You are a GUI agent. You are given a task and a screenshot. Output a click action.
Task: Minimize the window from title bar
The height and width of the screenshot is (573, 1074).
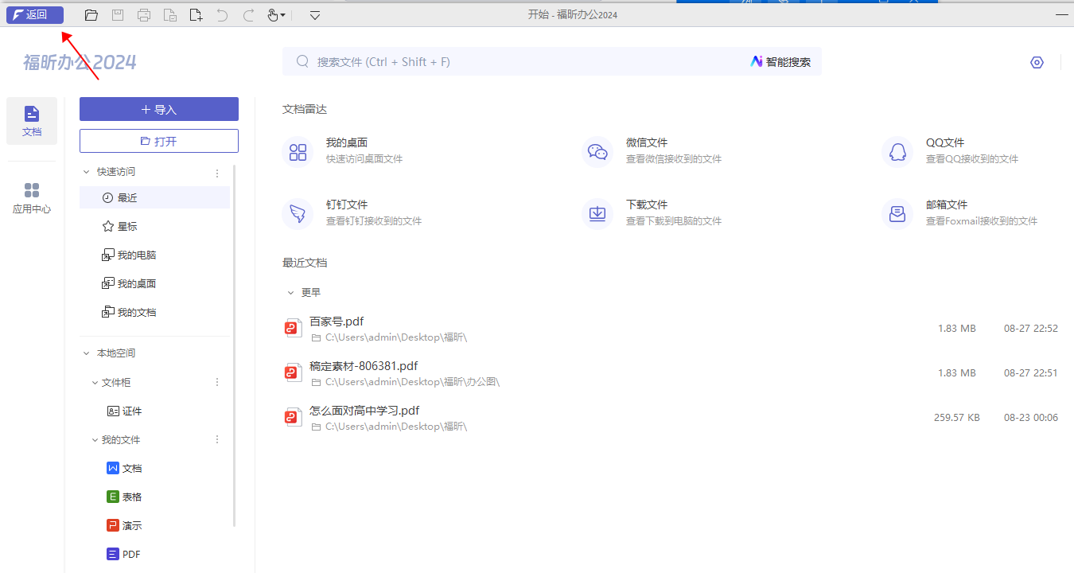pos(1061,14)
